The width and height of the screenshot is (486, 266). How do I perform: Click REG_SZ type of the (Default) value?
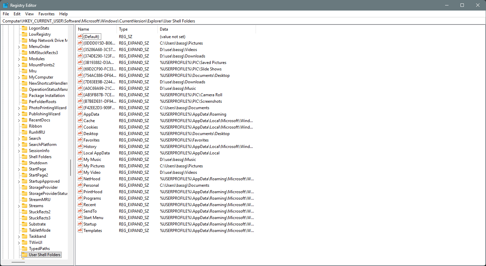pyautogui.click(x=125, y=37)
